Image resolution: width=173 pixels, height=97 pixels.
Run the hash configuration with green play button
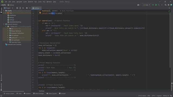tap(153, 5)
